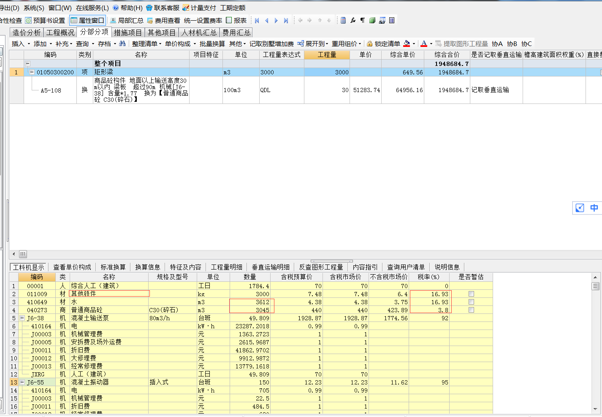This screenshot has height=417, width=602.
Task: Click the 协C button
Action: coord(526,44)
